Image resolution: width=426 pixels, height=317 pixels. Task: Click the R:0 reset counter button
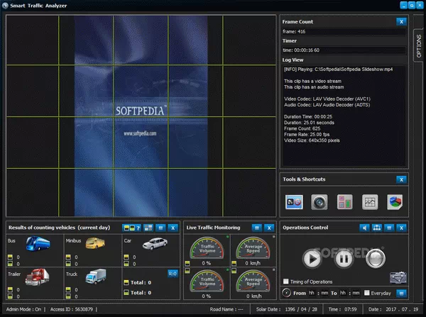(x=173, y=272)
